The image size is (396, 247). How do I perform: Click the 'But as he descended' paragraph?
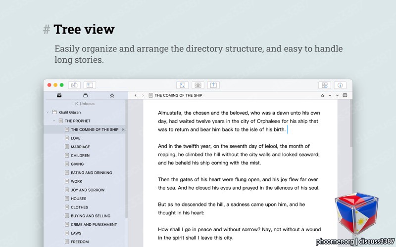[231, 208]
